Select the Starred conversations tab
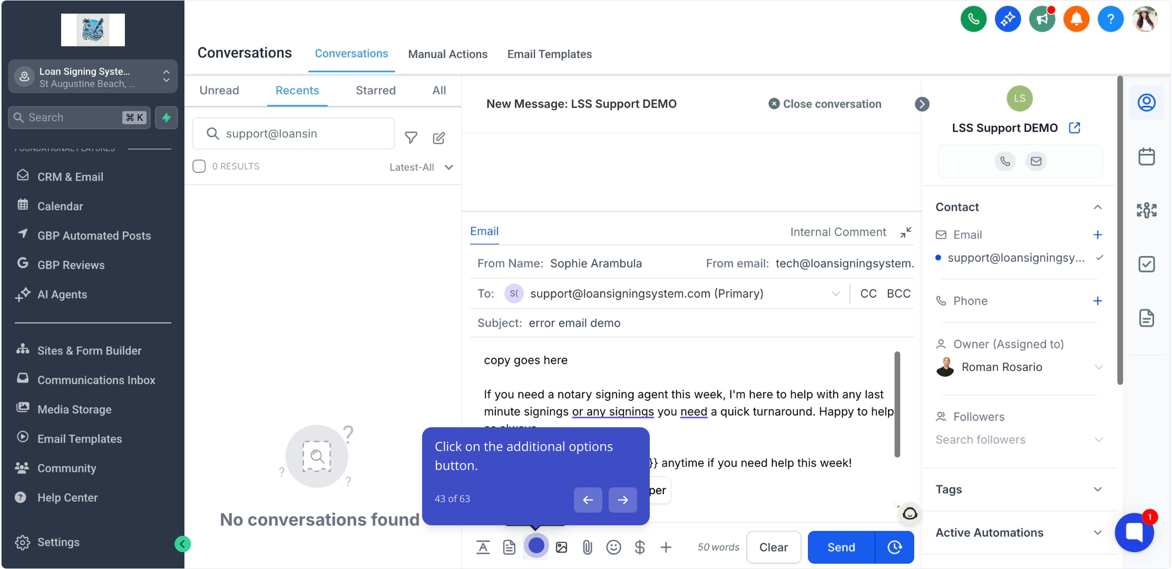The image size is (1172, 569). pyautogui.click(x=375, y=91)
